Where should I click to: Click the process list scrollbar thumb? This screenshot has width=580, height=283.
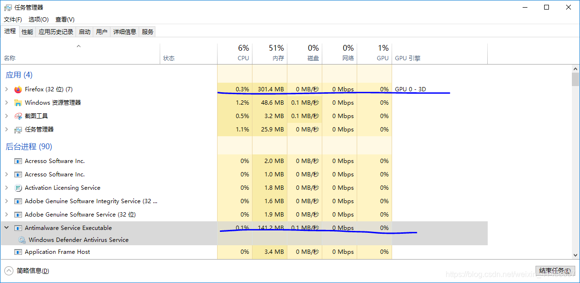tap(575, 79)
